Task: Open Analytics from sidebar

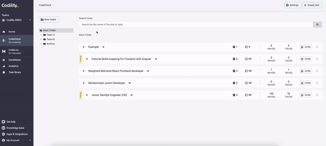Action: 14,66
